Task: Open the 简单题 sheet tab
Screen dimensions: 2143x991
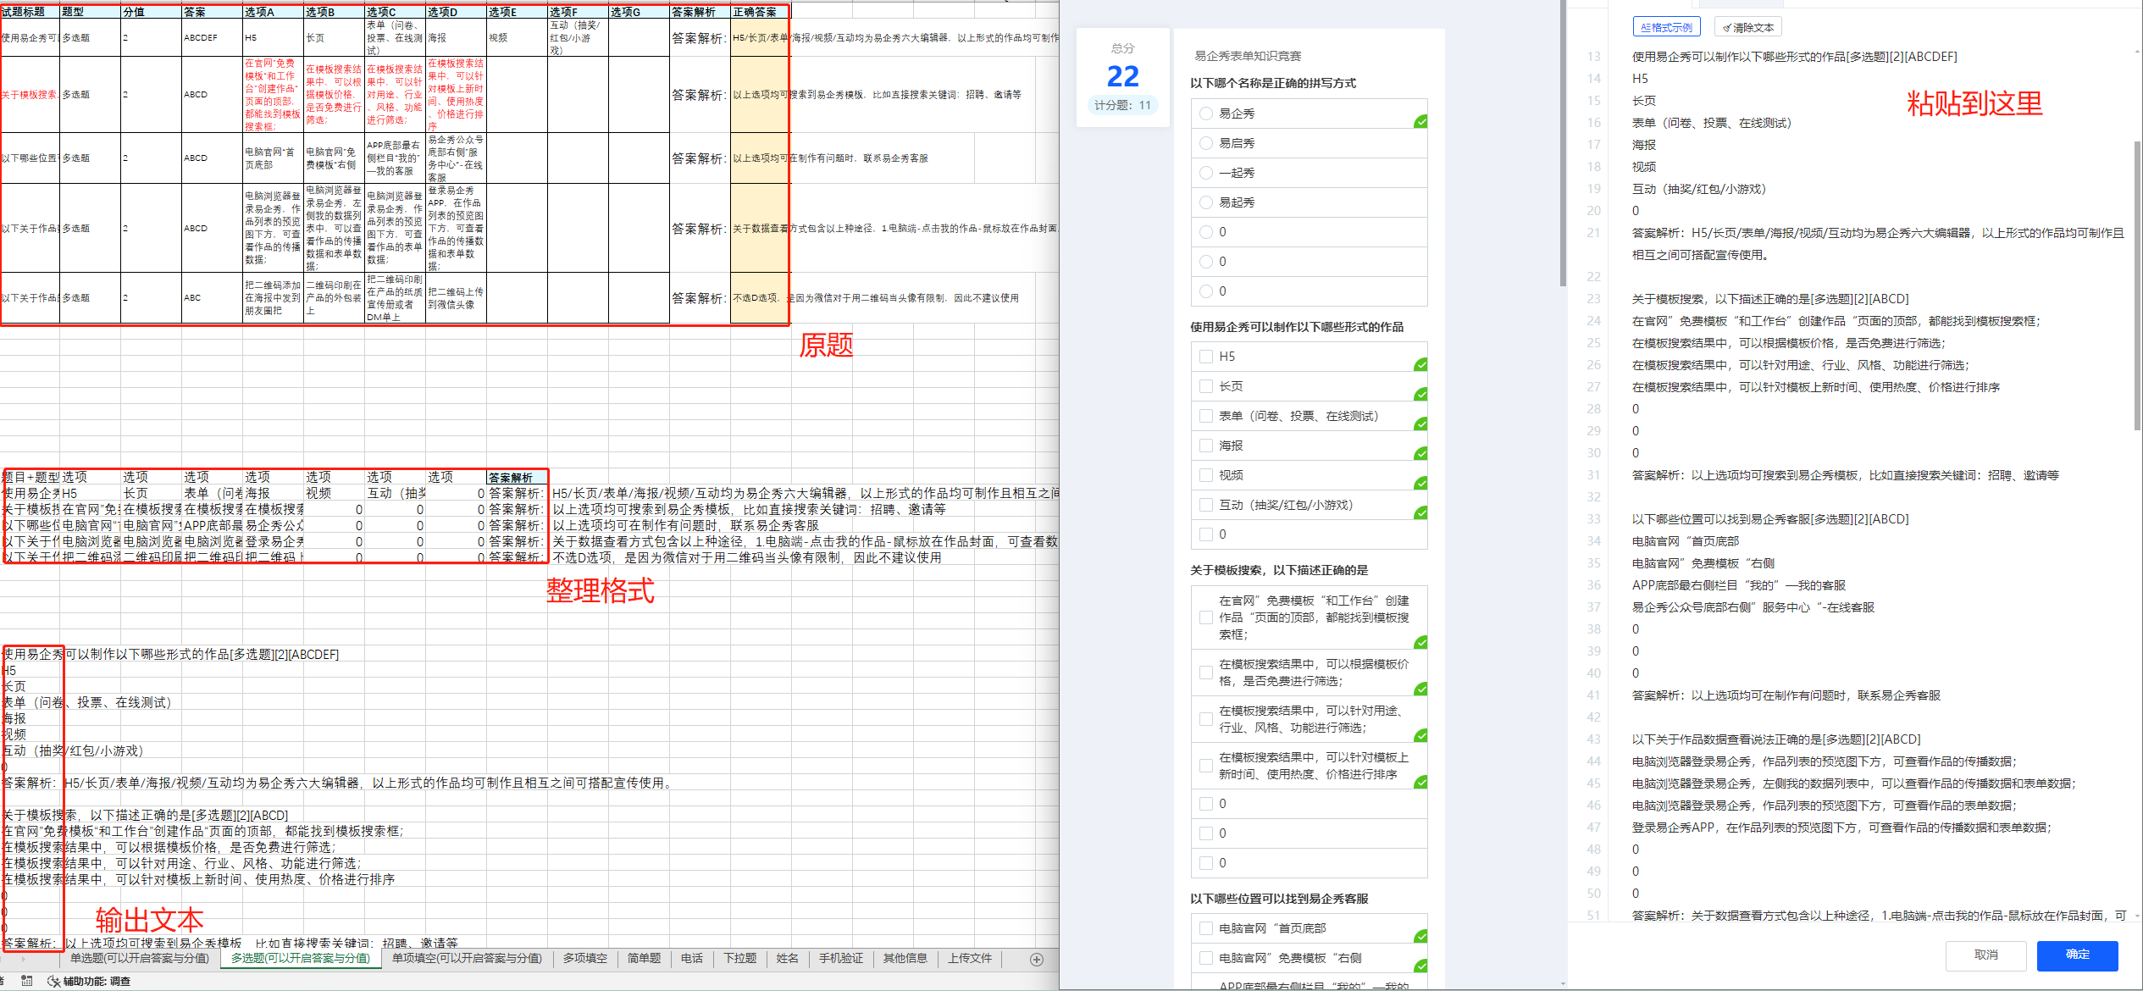Action: pos(644,959)
